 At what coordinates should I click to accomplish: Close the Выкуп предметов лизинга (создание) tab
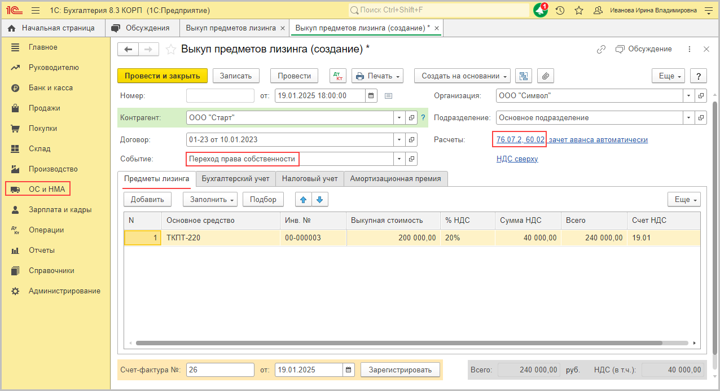(436, 28)
